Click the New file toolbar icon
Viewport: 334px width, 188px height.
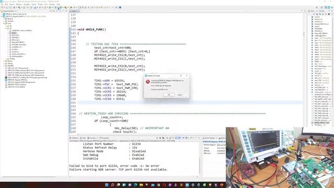[x=2, y=7]
